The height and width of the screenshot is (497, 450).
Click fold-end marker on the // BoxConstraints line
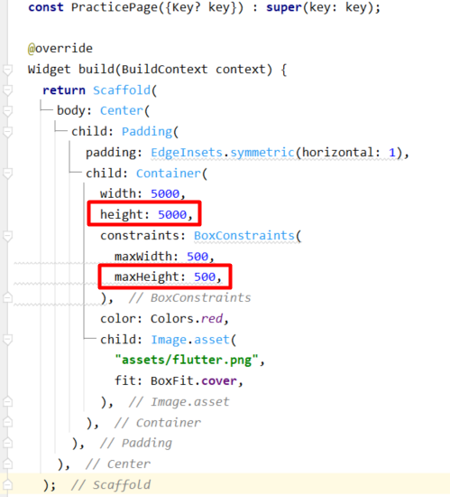pos(7,297)
